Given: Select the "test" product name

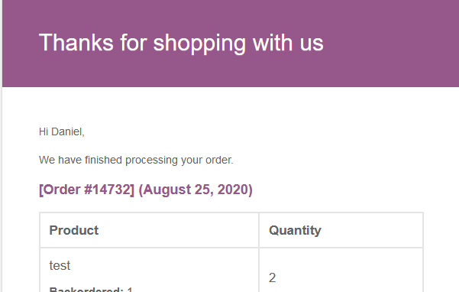Looking at the screenshot, I should coord(60,266).
